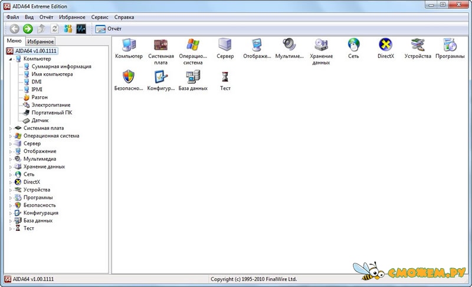472x287 pixels.
Task: Open the База данных icon in the right pane
Action: coord(193,80)
